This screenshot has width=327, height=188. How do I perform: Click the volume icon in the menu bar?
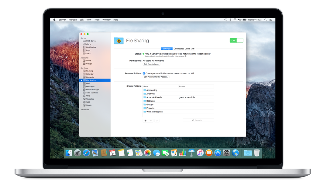coord(239,20)
